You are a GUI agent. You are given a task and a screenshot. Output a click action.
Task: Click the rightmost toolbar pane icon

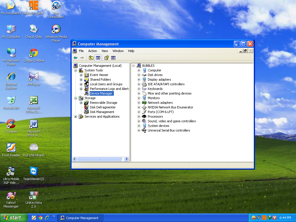113,58
